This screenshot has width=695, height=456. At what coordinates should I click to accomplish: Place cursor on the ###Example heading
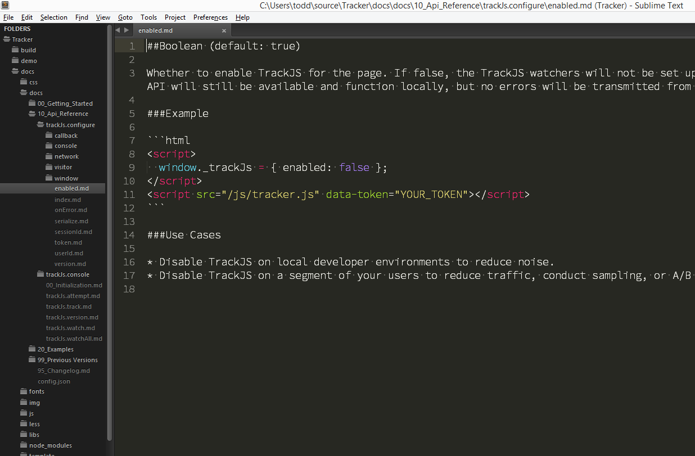coord(178,114)
